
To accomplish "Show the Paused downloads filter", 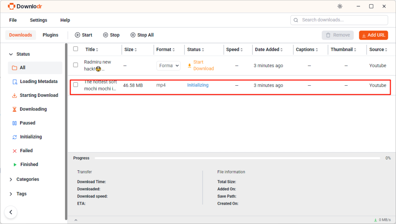I will 27,123.
